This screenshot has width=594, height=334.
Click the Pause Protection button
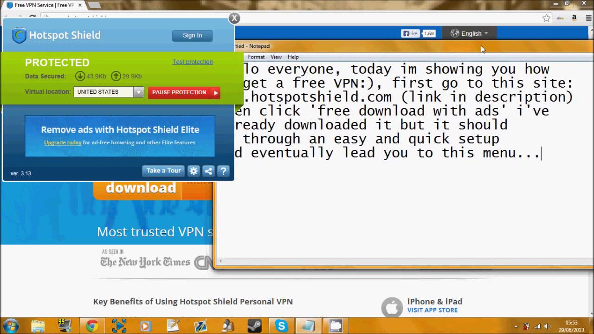pyautogui.click(x=184, y=92)
